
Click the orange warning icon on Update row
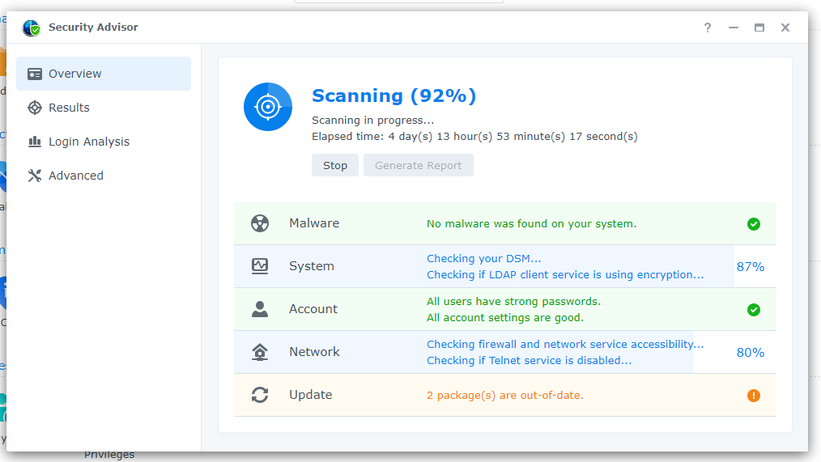754,396
